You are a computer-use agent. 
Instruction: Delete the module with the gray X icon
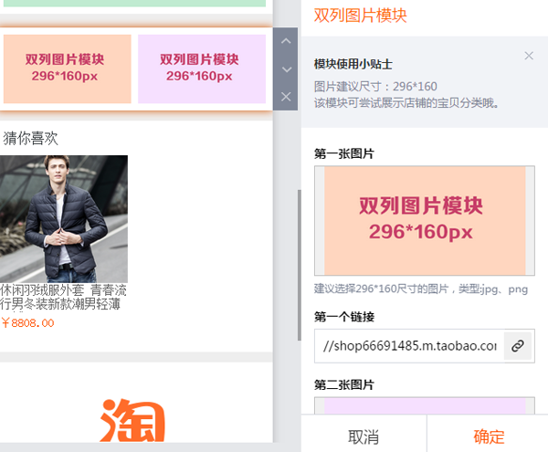287,97
